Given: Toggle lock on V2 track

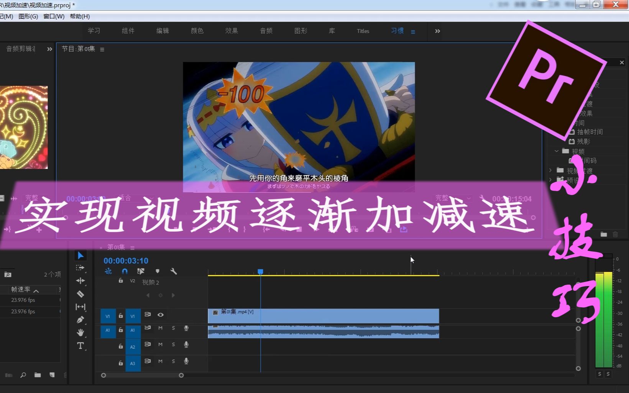Looking at the screenshot, I should [120, 281].
